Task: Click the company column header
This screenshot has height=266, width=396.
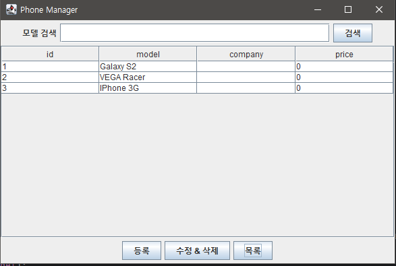Action: coord(246,54)
